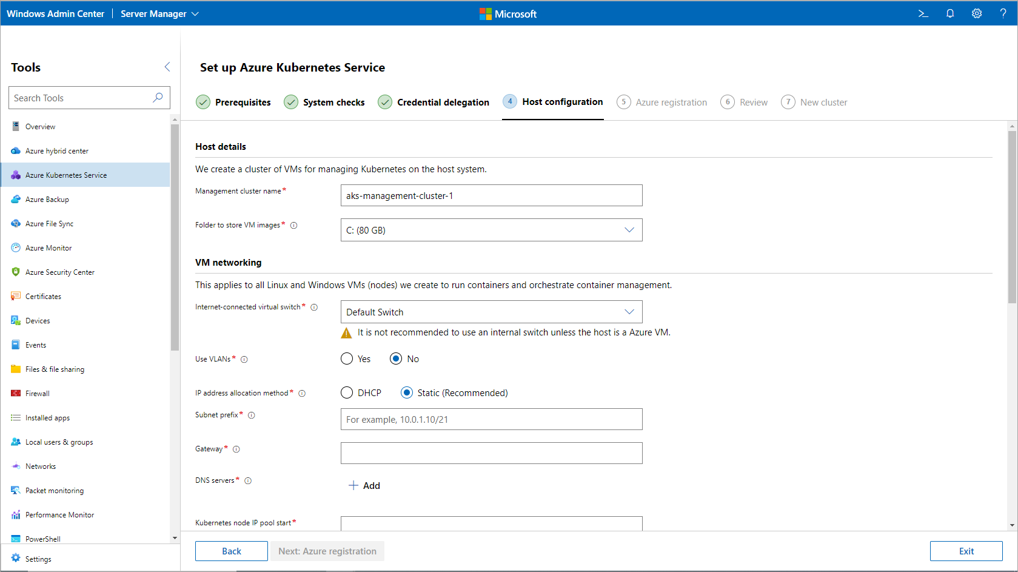
Task: Click the Gateway input field
Action: 491,453
